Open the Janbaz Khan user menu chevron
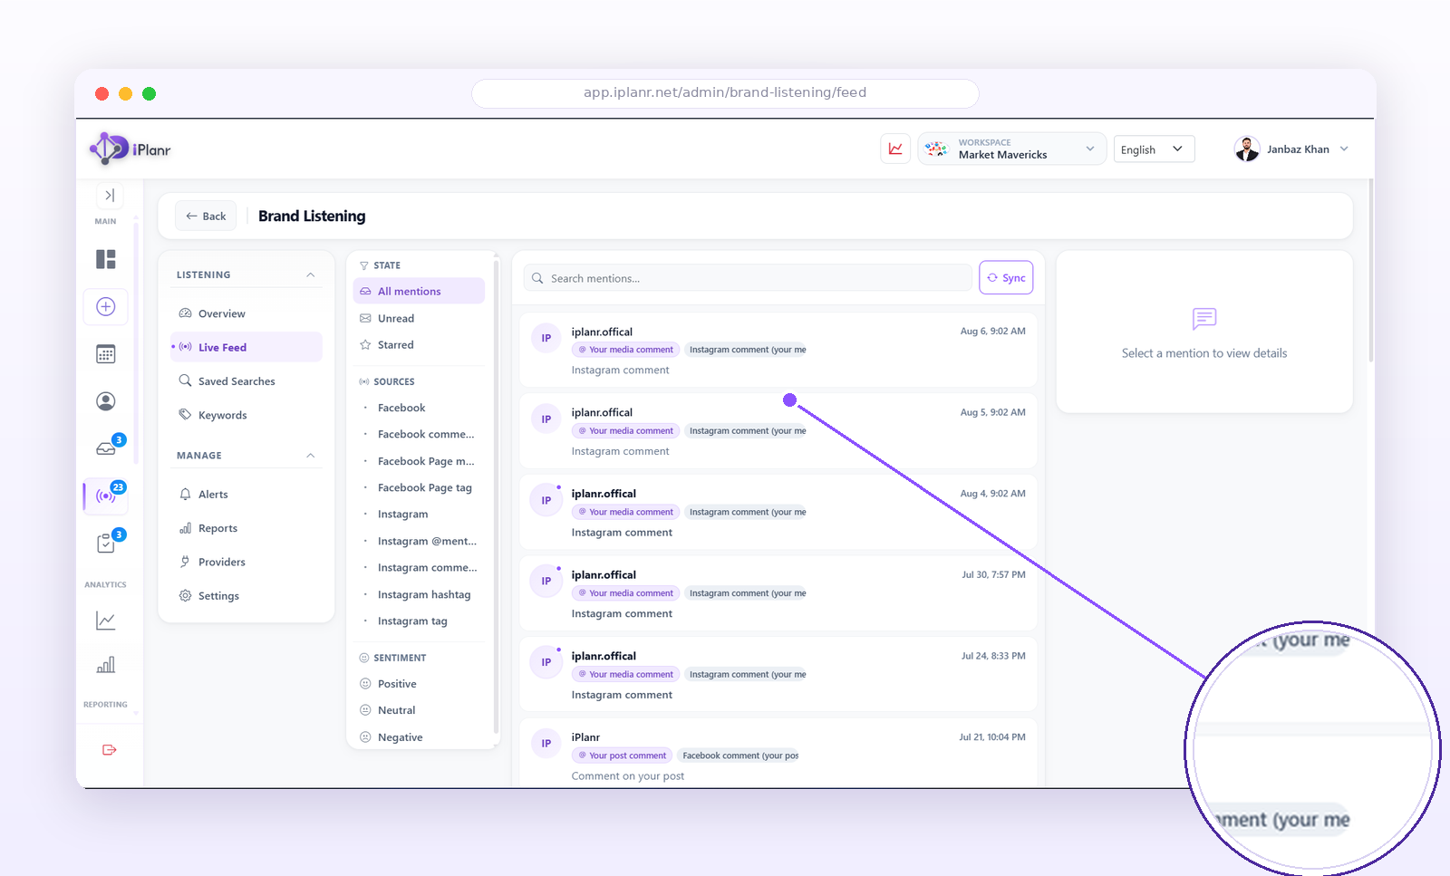1450x876 pixels. (x=1344, y=149)
